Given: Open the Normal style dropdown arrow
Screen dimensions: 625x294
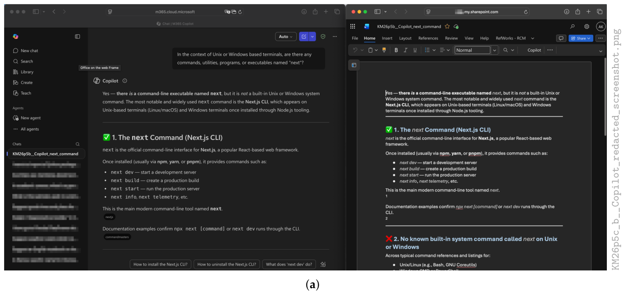Looking at the screenshot, I should pyautogui.click(x=495, y=50).
